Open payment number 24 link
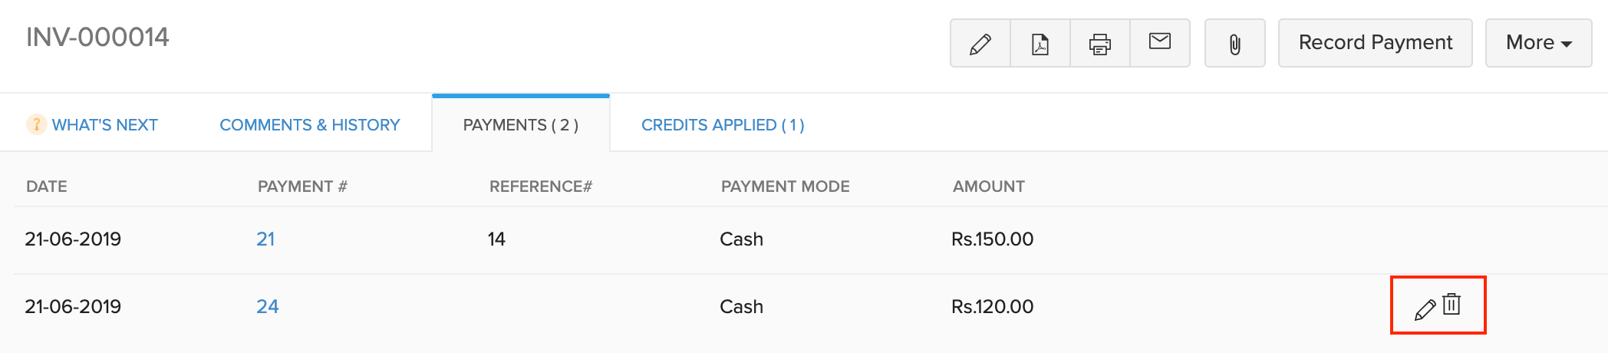 (x=267, y=307)
